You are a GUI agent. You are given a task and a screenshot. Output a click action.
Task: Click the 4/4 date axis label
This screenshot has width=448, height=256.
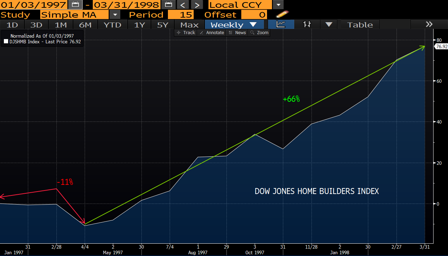(x=85, y=246)
